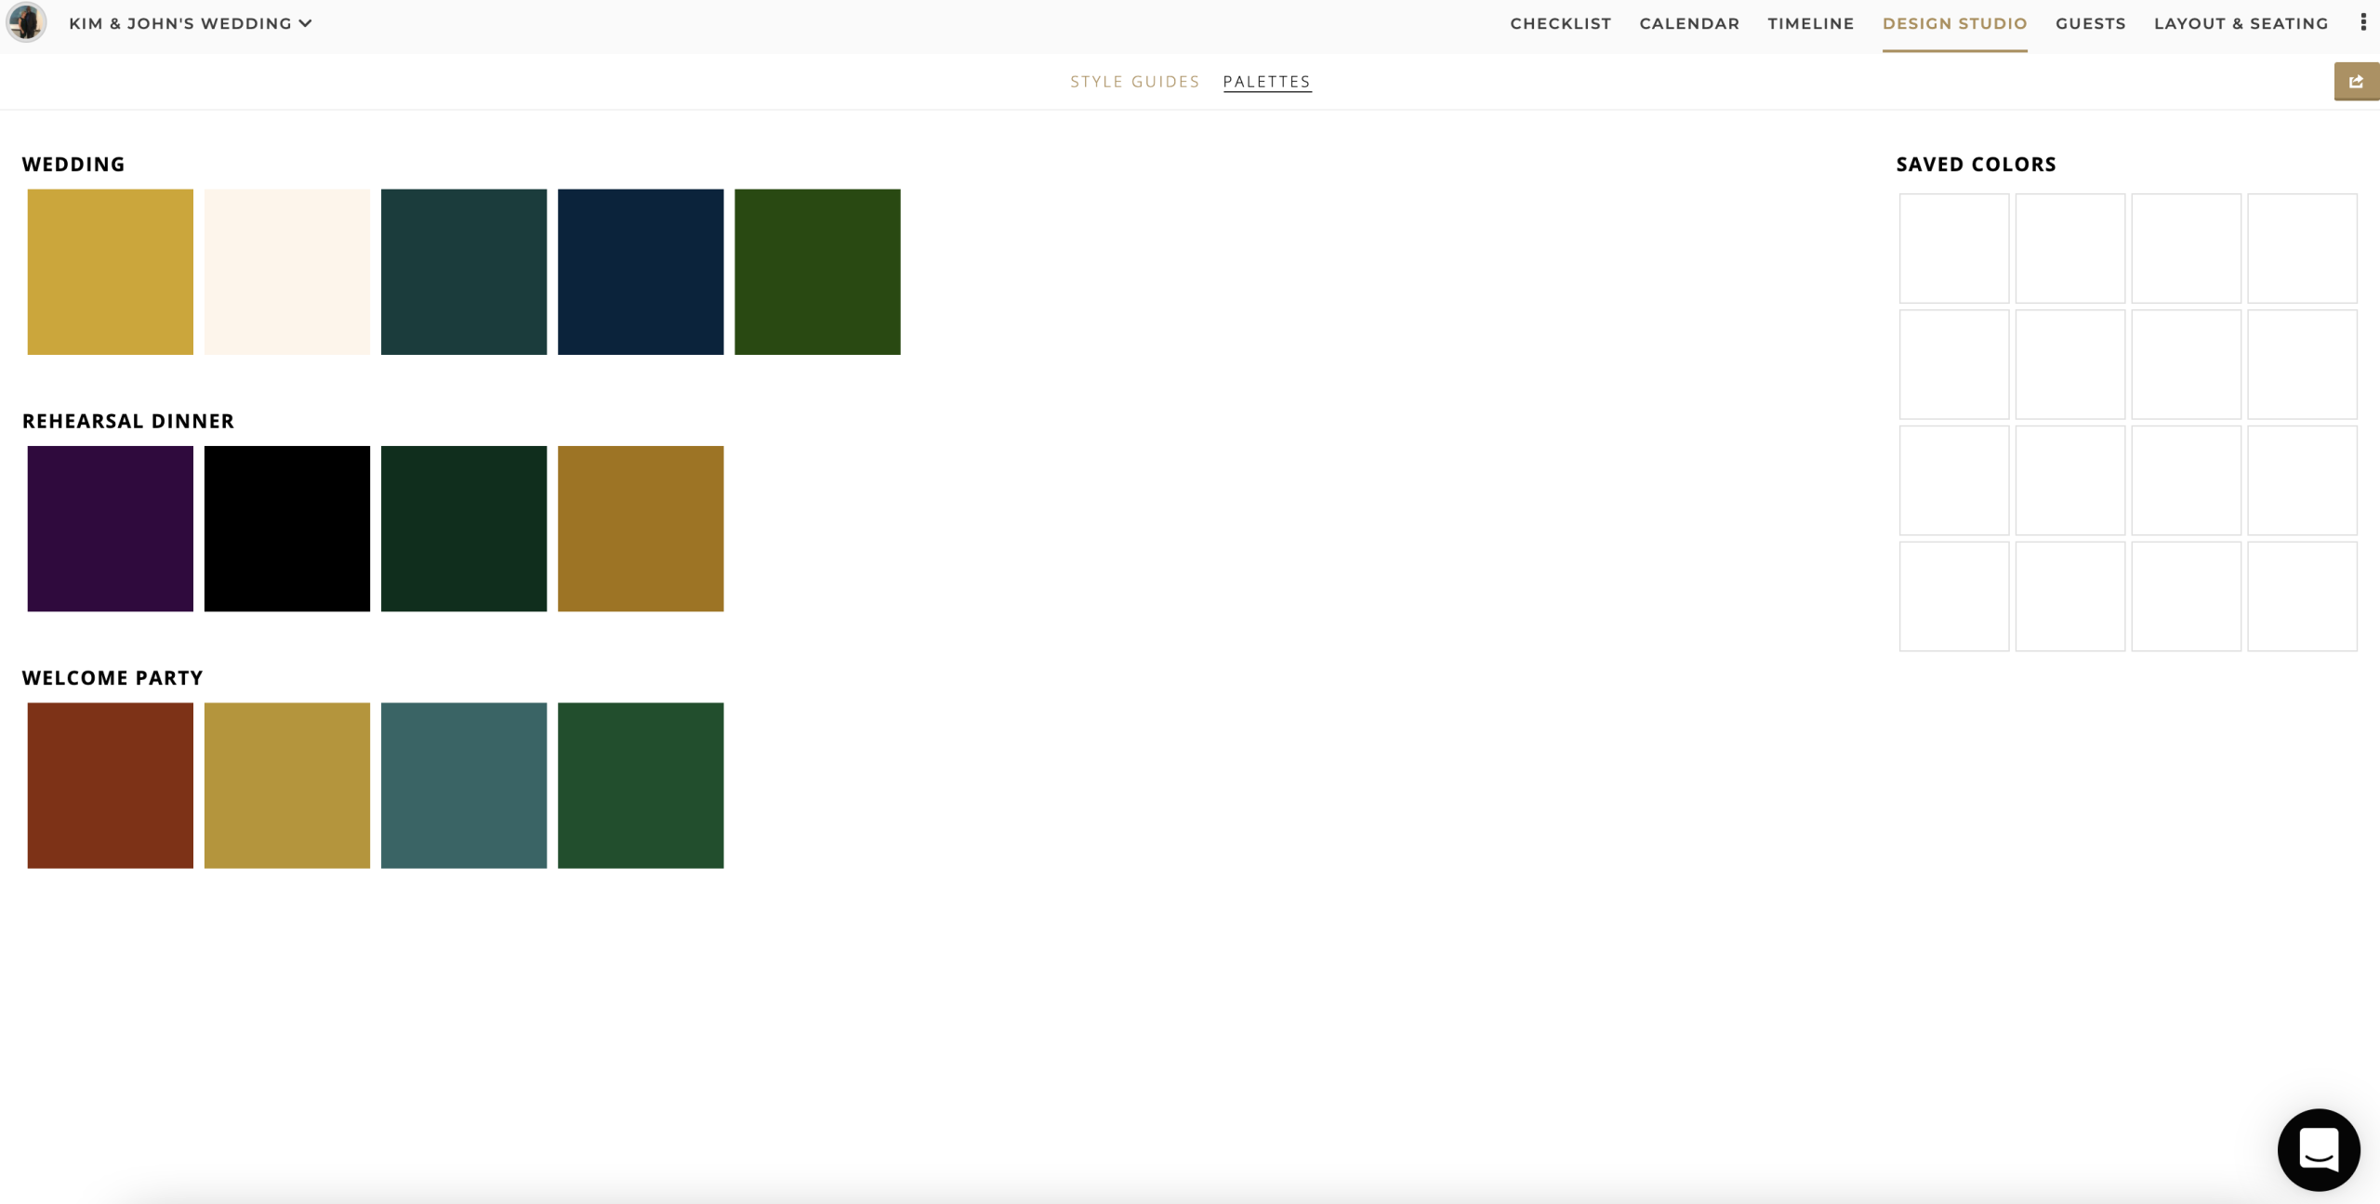Click the first empty Saved Colors slot
Image resolution: width=2380 pixels, height=1204 pixels.
[x=1953, y=248]
